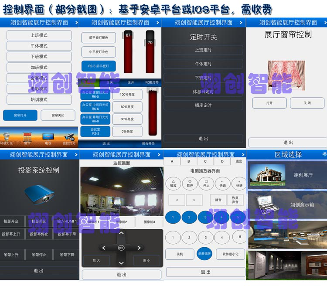Select white circle button 5

(239, 237)
